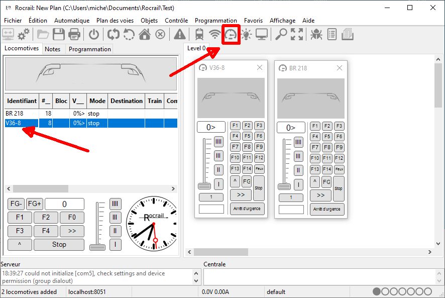Toggle F5 in the V36-8 throttle
The height and width of the screenshot is (298, 445).
click(247, 136)
